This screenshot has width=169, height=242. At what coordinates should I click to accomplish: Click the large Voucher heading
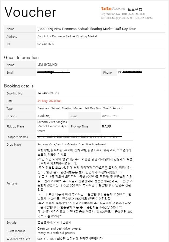[x=30, y=12]
